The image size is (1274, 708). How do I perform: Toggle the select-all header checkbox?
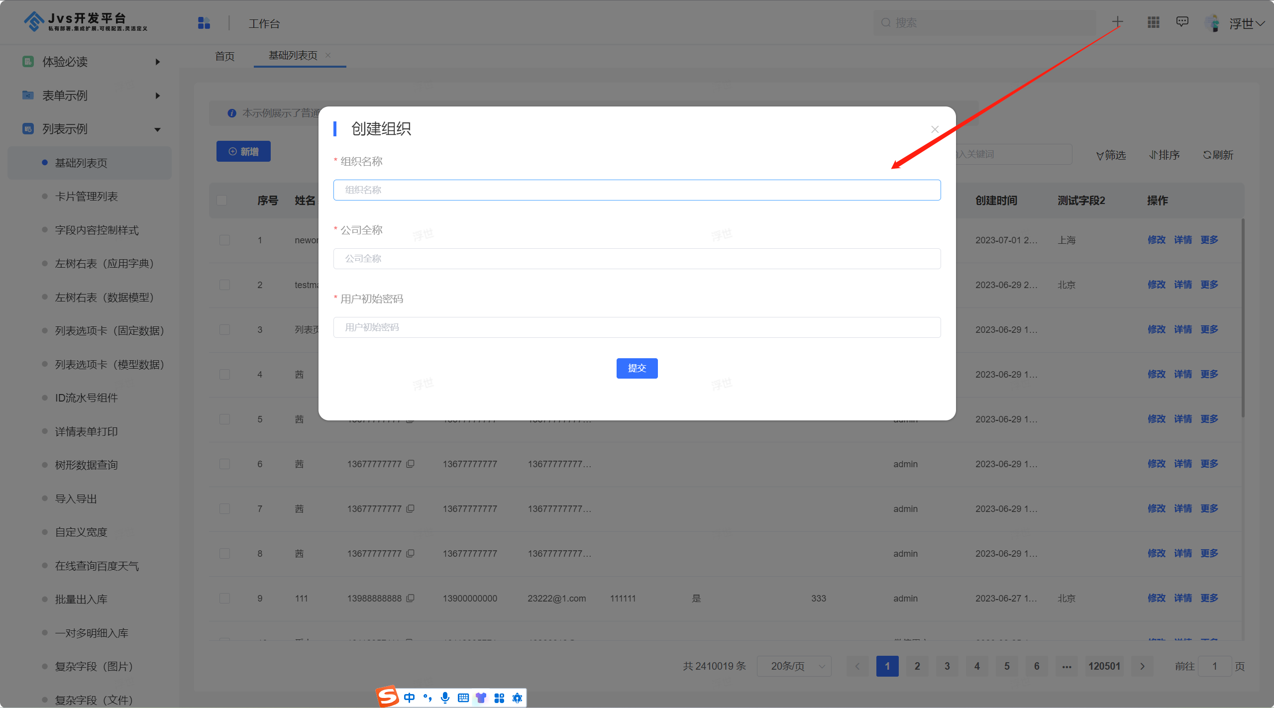pos(222,200)
